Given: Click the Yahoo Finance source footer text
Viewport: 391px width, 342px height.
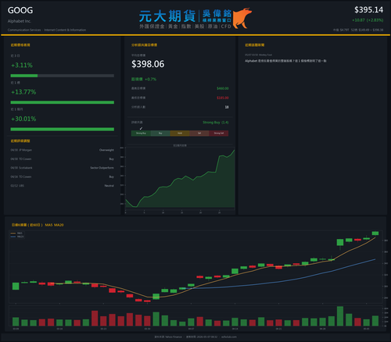Looking at the screenshot, I should (168, 337).
